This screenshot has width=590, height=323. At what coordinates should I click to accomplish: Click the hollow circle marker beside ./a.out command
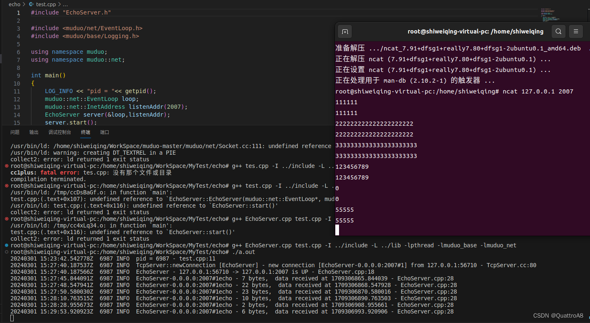pyautogui.click(x=7, y=252)
